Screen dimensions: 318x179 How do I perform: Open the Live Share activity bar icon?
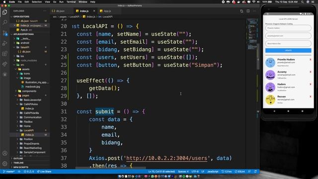[x=4, y=64]
